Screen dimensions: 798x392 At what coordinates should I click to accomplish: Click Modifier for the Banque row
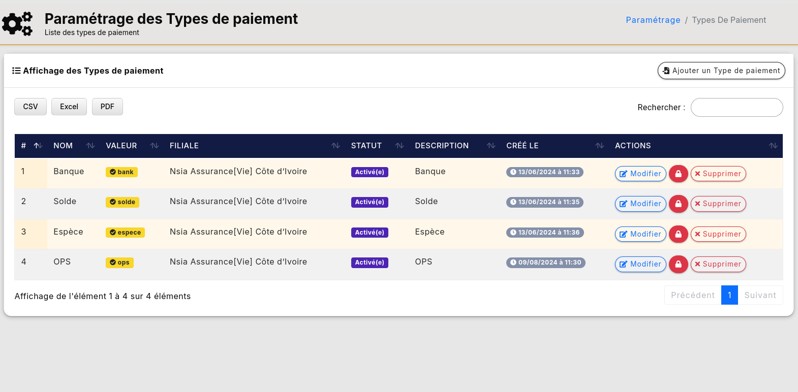pyautogui.click(x=640, y=174)
